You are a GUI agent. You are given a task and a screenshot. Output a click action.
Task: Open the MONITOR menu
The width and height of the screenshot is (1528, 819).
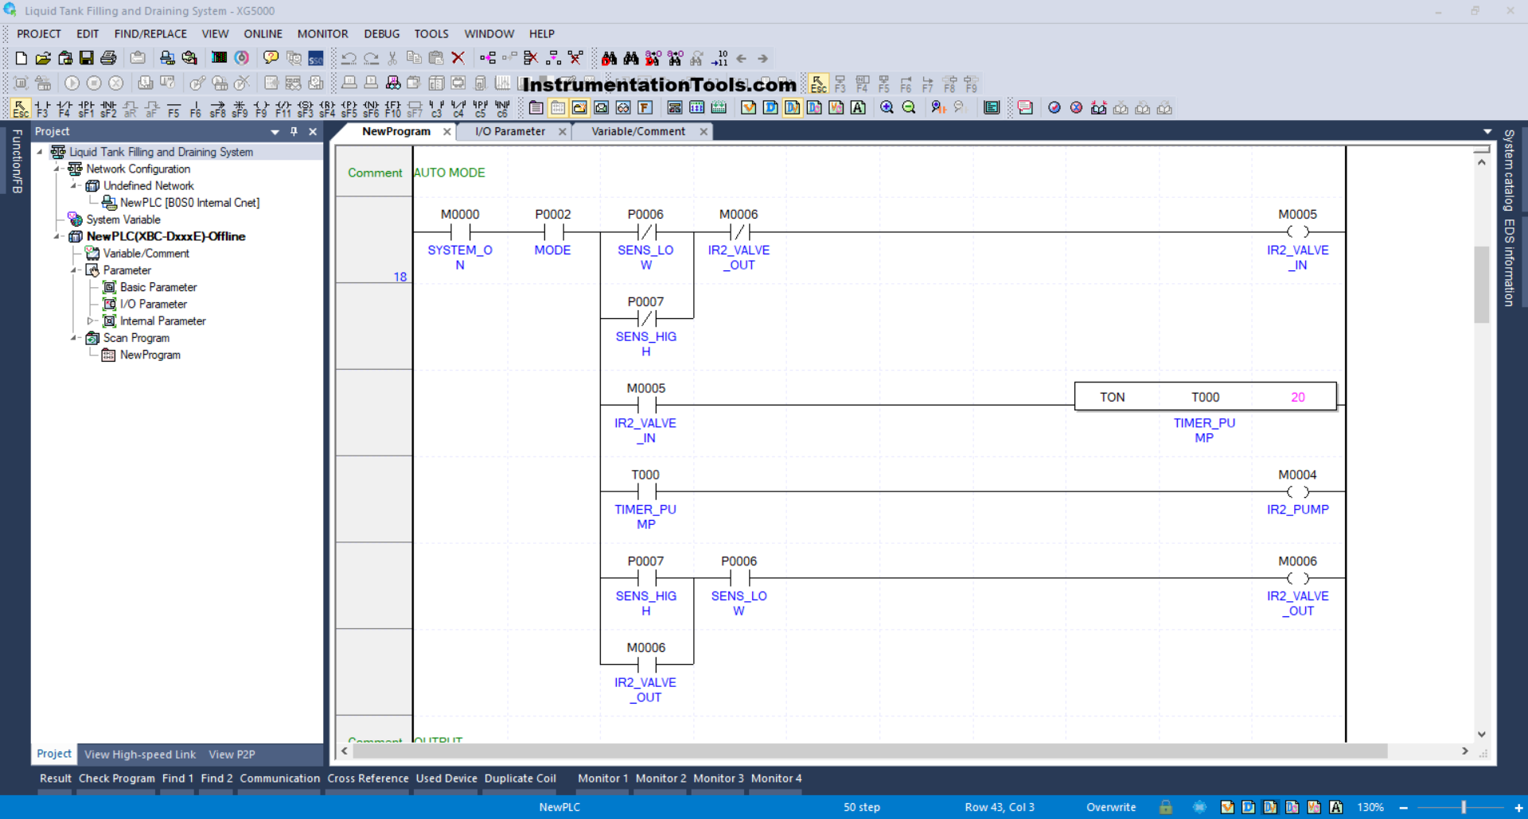pos(322,33)
